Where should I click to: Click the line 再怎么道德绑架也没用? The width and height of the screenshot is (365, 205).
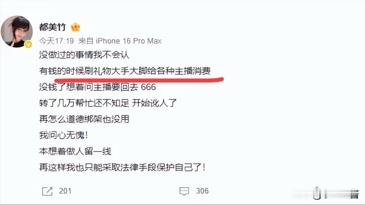pyautogui.click(x=84, y=119)
